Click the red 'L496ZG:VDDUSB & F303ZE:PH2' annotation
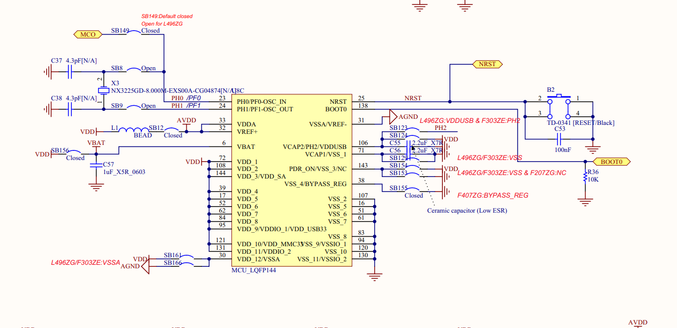The height and width of the screenshot is (328, 677). tap(470, 121)
